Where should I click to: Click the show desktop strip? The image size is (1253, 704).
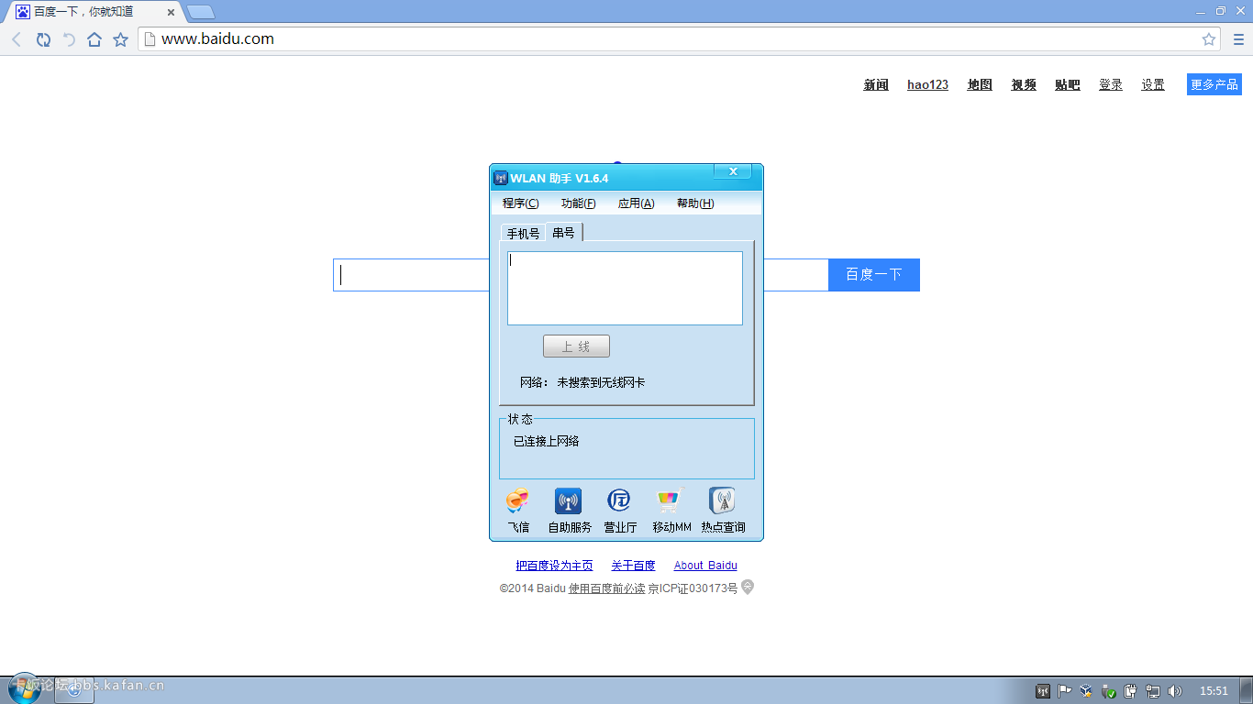click(1247, 691)
